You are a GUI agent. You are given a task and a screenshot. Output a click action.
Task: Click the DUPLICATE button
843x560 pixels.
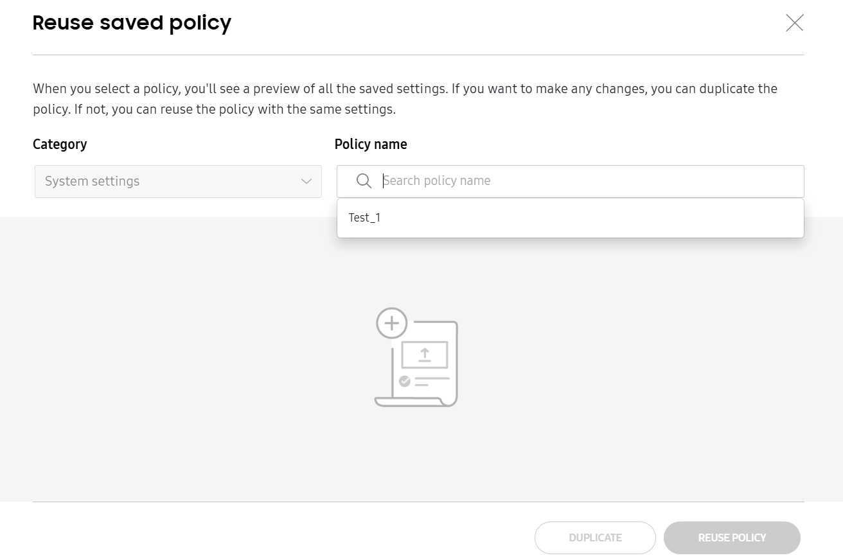click(x=595, y=538)
